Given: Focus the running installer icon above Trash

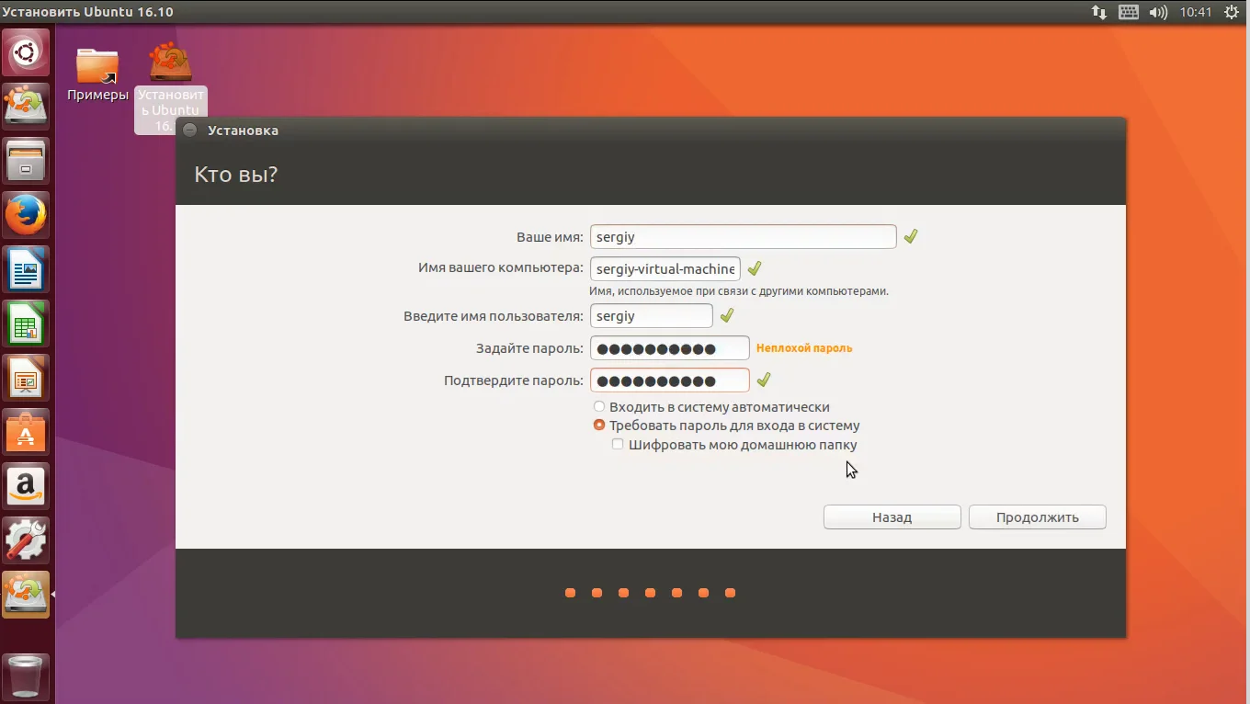Looking at the screenshot, I should (26, 595).
